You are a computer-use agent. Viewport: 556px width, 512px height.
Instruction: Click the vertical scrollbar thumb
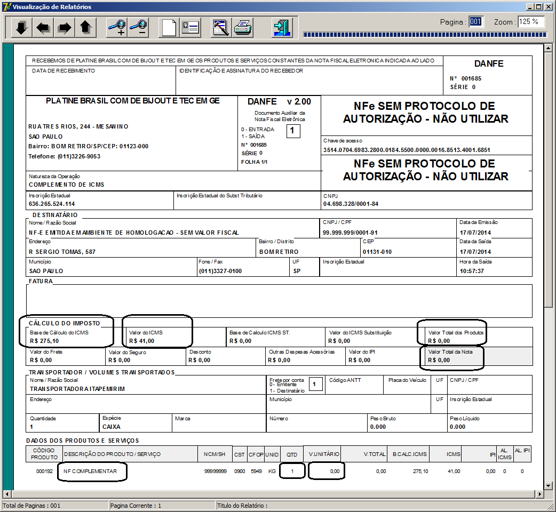[548, 180]
